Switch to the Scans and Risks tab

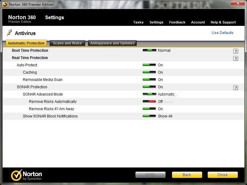(67, 43)
